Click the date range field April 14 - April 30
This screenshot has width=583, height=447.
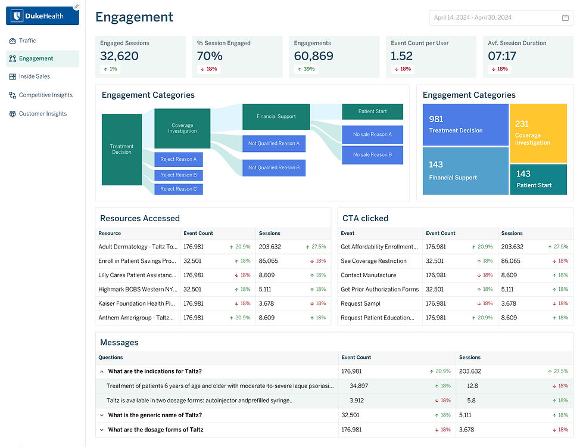coord(501,17)
